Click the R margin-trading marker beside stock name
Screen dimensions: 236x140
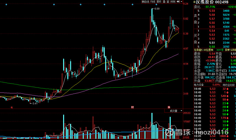[x=194, y=2]
